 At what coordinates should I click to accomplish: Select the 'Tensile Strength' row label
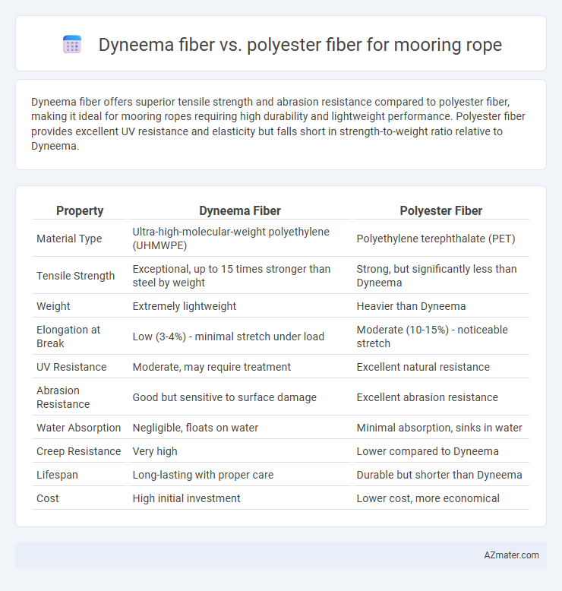click(75, 276)
